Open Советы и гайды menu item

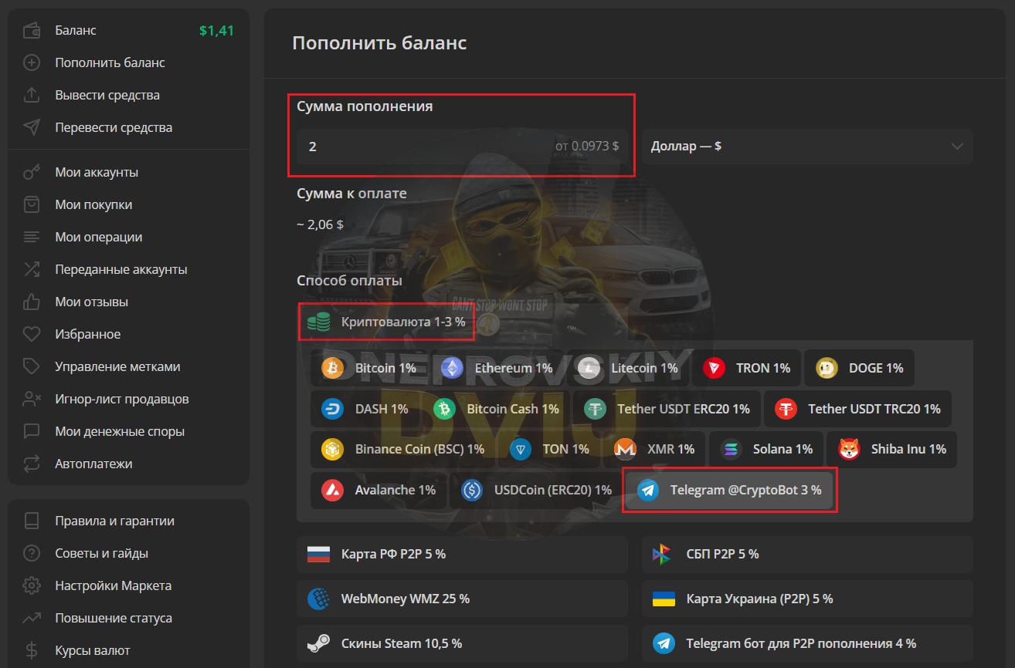(102, 554)
